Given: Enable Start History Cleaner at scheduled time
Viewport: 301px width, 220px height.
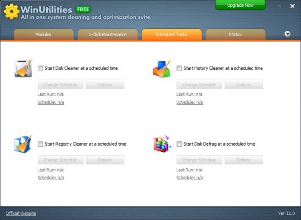Looking at the screenshot, I should point(179,68).
